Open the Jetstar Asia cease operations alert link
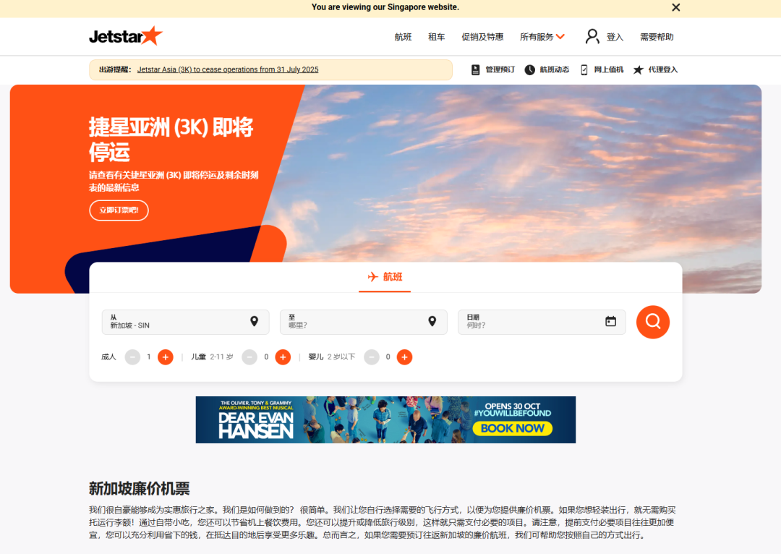 coord(228,69)
